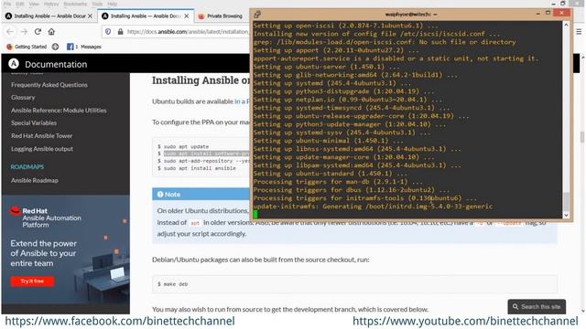Open the Facebook Messages bookmark
Image resolution: width=586 pixels, height=329 pixels.
click(83, 47)
